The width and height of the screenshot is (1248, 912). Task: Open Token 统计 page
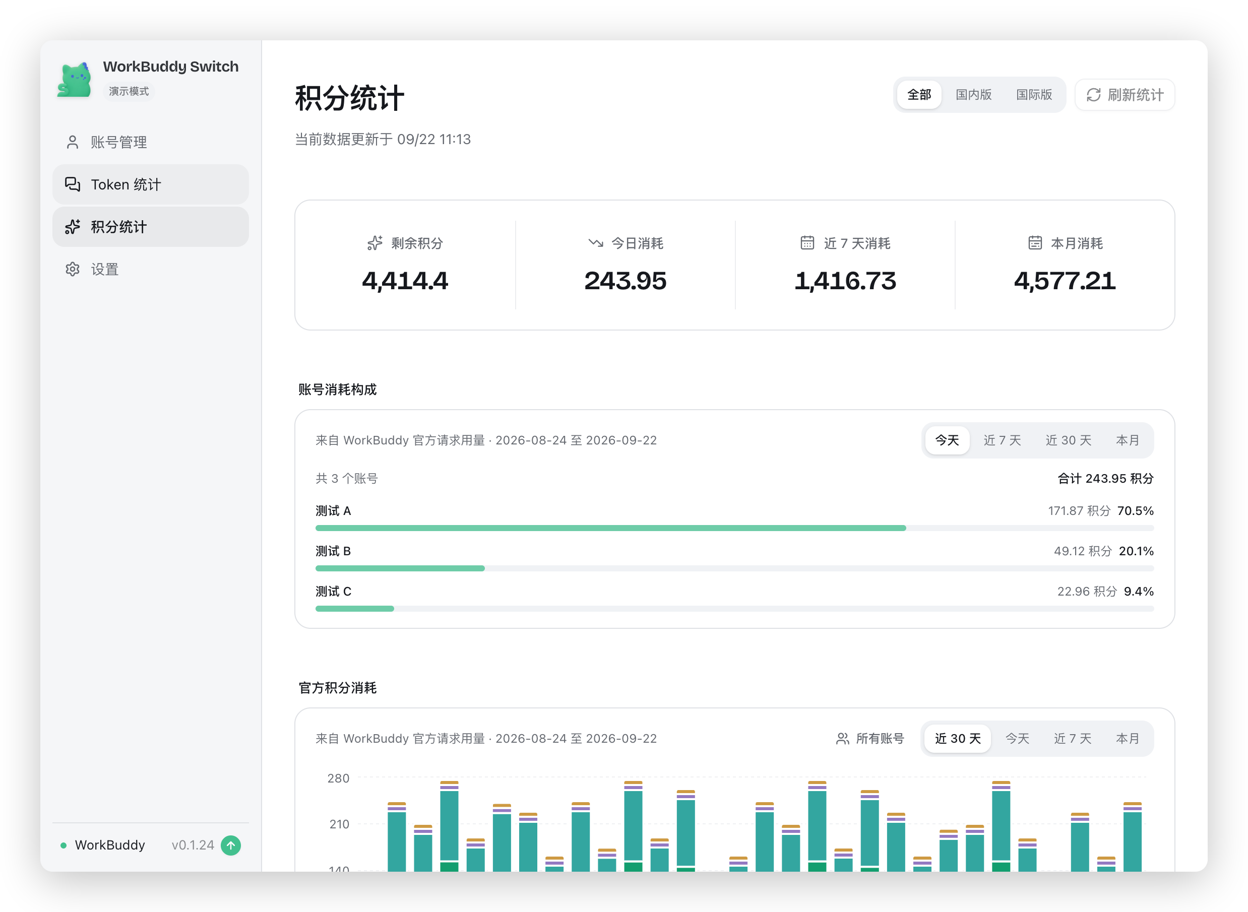[151, 184]
